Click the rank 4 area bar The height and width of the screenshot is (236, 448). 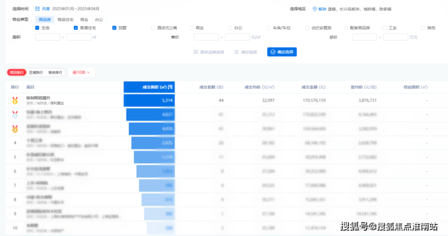tap(153, 143)
